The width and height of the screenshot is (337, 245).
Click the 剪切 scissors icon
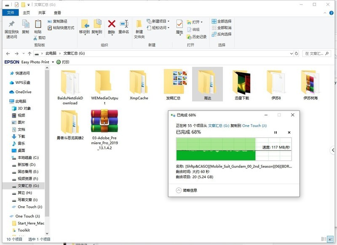(35, 37)
